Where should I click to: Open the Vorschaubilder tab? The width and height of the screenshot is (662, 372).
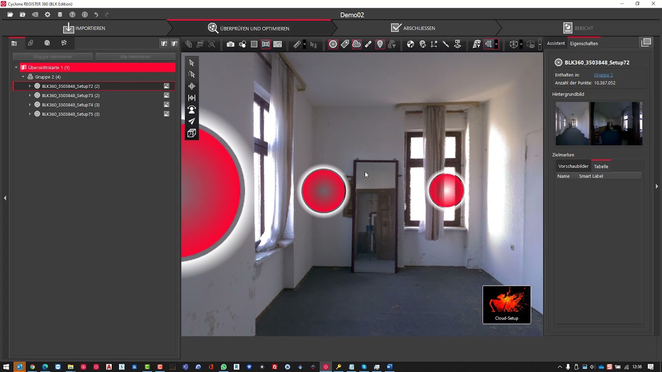pyautogui.click(x=574, y=166)
